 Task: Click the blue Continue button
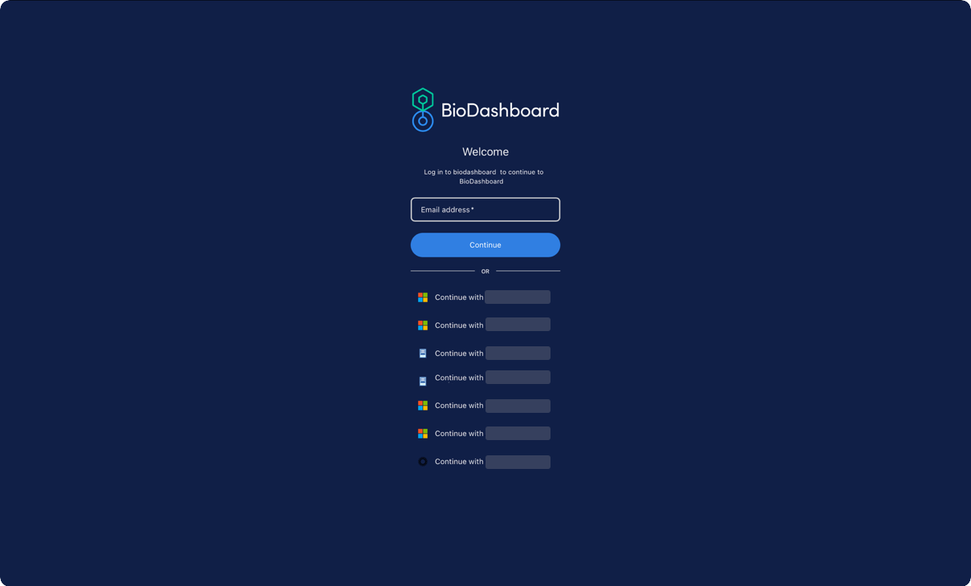coord(485,245)
